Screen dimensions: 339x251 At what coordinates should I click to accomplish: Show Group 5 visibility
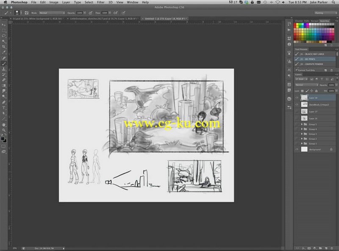[x=297, y=124]
